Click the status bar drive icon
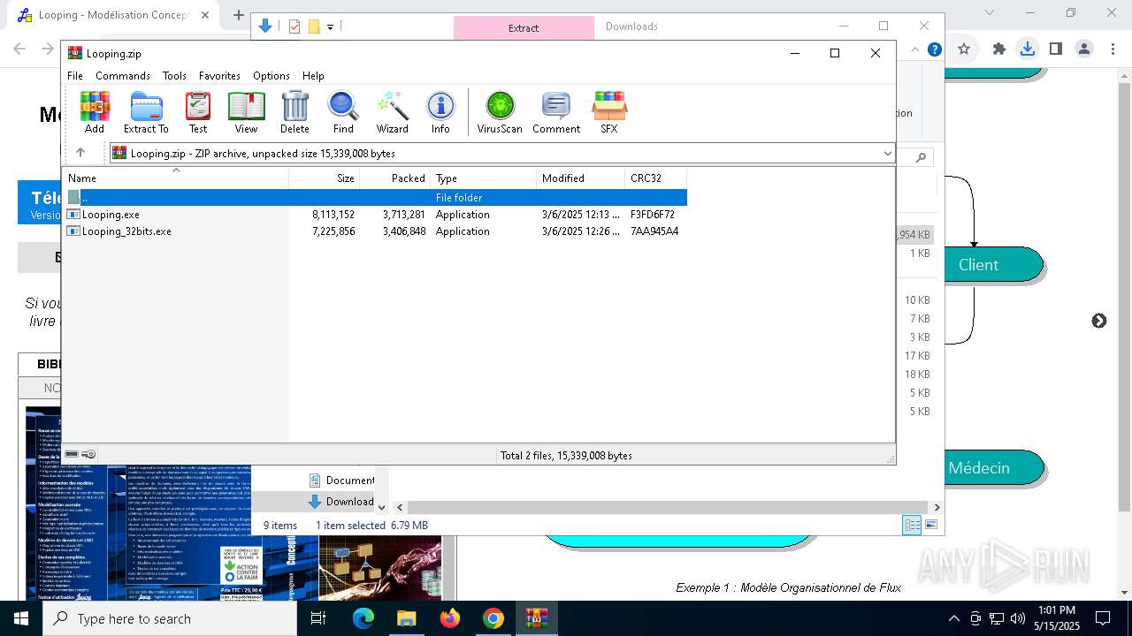This screenshot has height=636, width=1132. coord(72,454)
